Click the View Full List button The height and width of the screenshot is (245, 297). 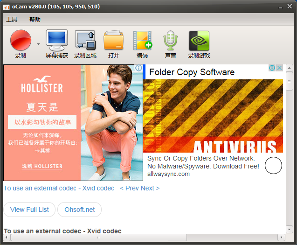[x=29, y=210]
